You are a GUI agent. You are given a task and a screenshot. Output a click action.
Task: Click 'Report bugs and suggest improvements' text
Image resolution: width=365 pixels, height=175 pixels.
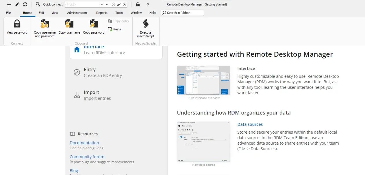[102, 162]
